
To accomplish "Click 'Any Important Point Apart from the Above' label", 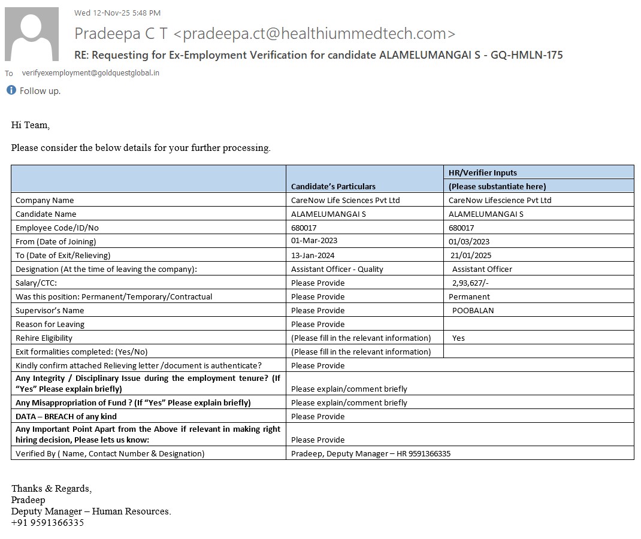I will [x=148, y=434].
